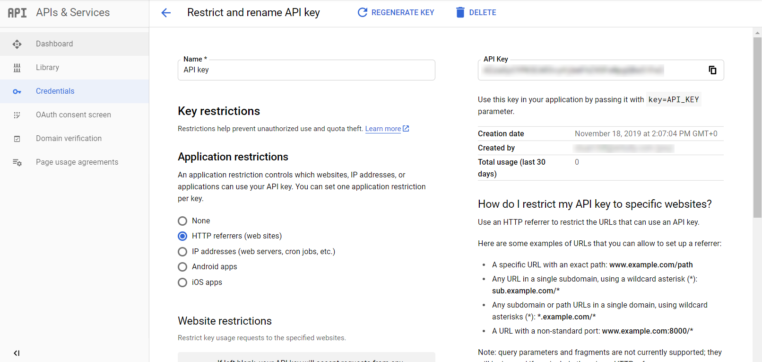Open the Page usage agreements page
This screenshot has height=362, width=762.
coord(74,162)
